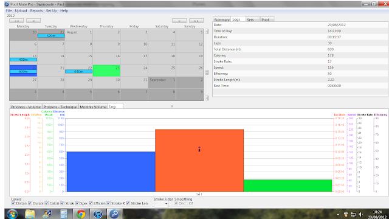389x219 pixels.
Task: Toggle the Calories layer checkbox
Action: click(x=47, y=203)
